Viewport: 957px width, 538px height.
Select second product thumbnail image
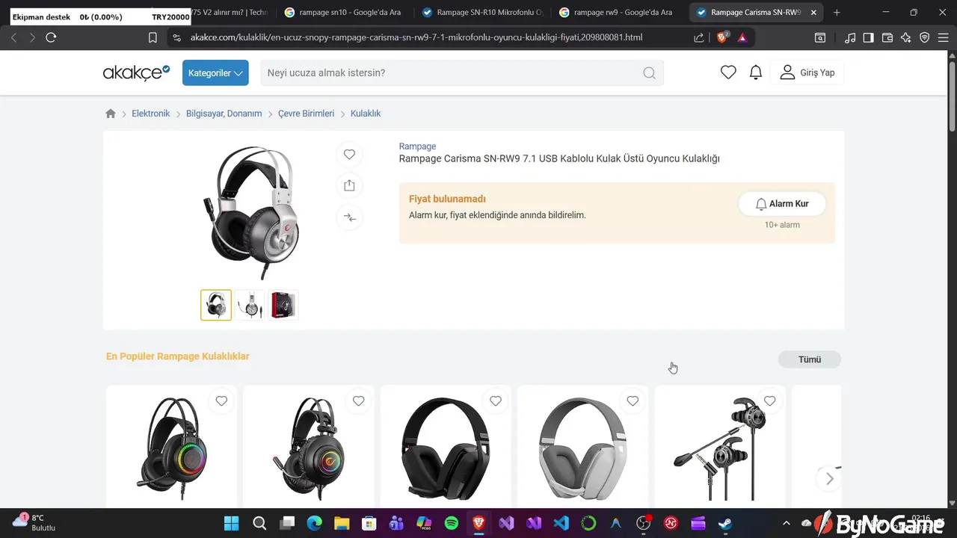(250, 305)
